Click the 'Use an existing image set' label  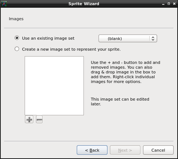pos(48,38)
